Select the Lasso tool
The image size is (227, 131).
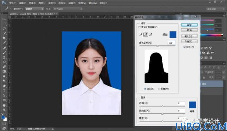pos(4,29)
